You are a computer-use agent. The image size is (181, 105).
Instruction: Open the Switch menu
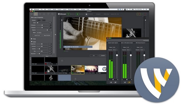tap(49, 9)
